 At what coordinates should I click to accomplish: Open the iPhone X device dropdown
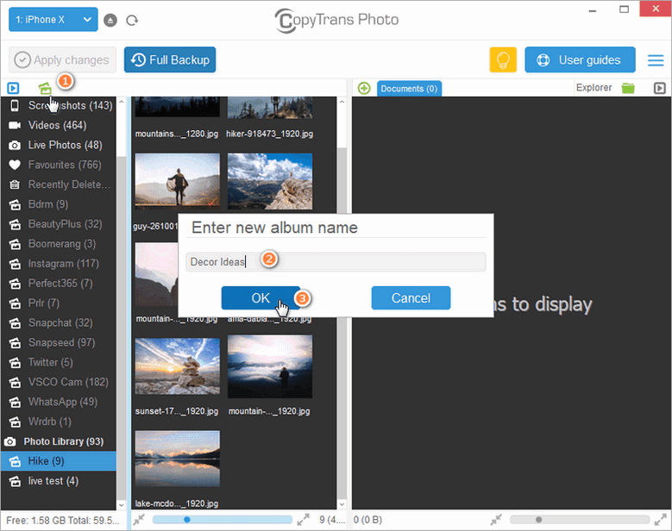[53, 20]
